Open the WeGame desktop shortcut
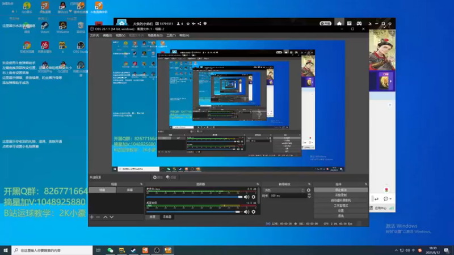Screen dimensions: 454x255 click(x=62, y=27)
